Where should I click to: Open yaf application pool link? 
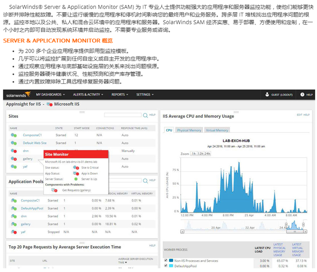pyautogui.click(x=23, y=232)
